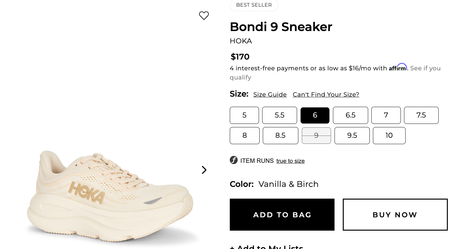This screenshot has width=471, height=249.
Task: Click the next image arrow
Action: click(204, 170)
